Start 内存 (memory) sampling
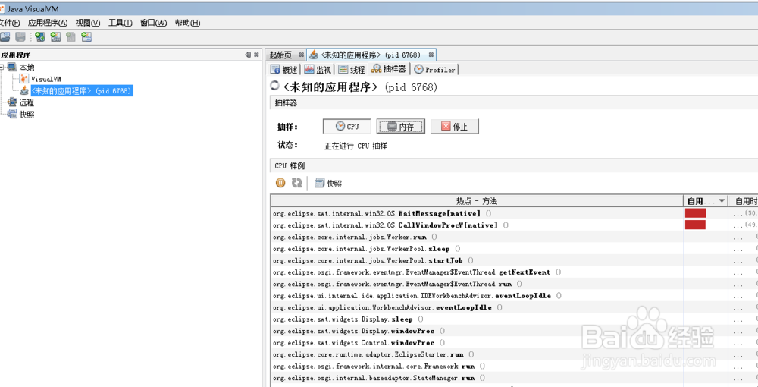Viewport: 758px width, 387px height. click(x=401, y=127)
